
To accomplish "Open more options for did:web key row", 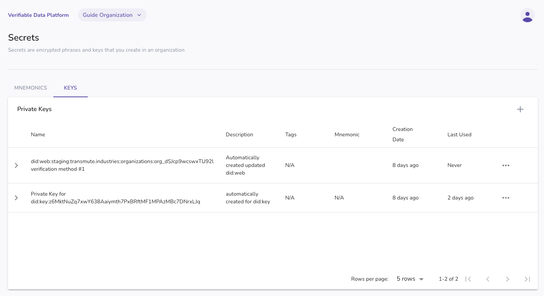I will coord(506,165).
